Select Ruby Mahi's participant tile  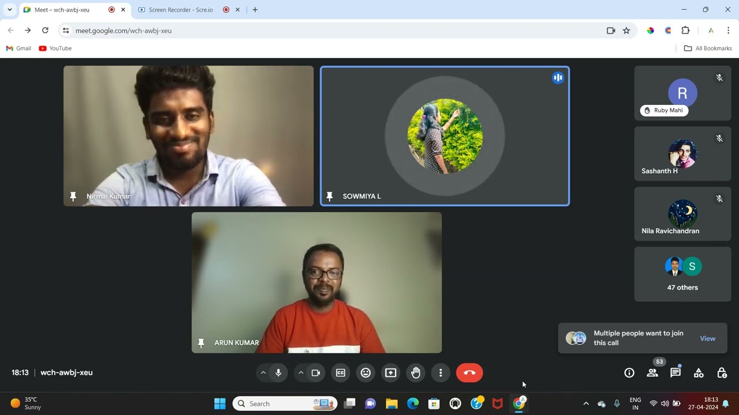pos(682,93)
